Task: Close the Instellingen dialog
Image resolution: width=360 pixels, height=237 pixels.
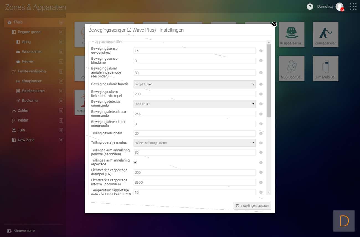Action: click(x=274, y=24)
